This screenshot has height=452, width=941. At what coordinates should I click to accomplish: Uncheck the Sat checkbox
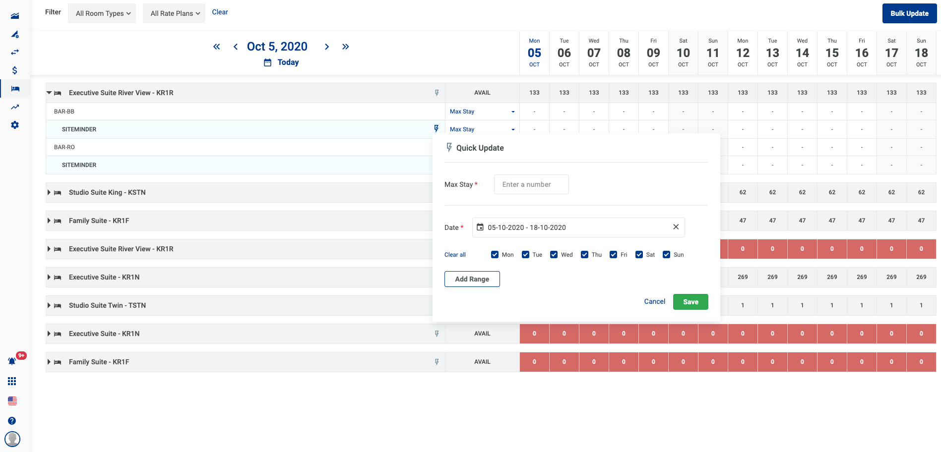pos(639,255)
